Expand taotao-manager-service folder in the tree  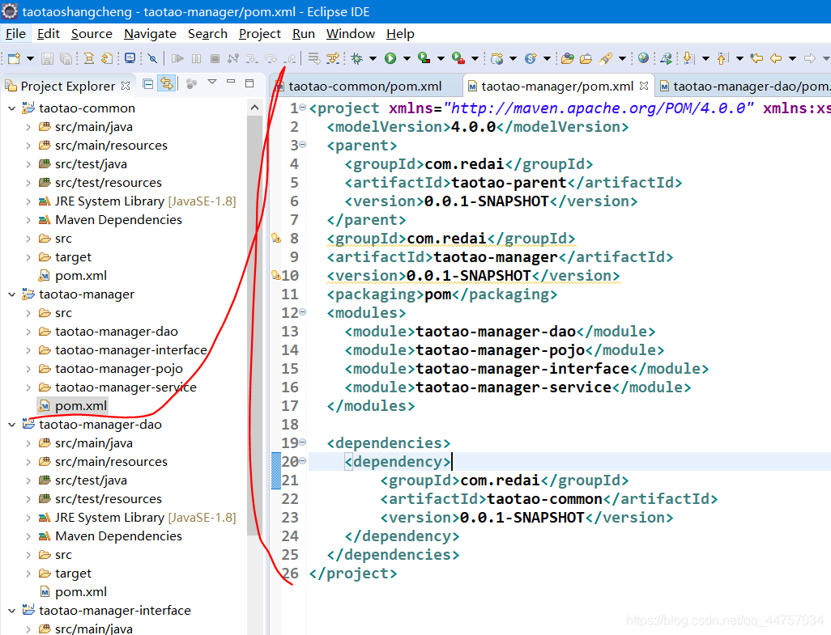pos(28,387)
